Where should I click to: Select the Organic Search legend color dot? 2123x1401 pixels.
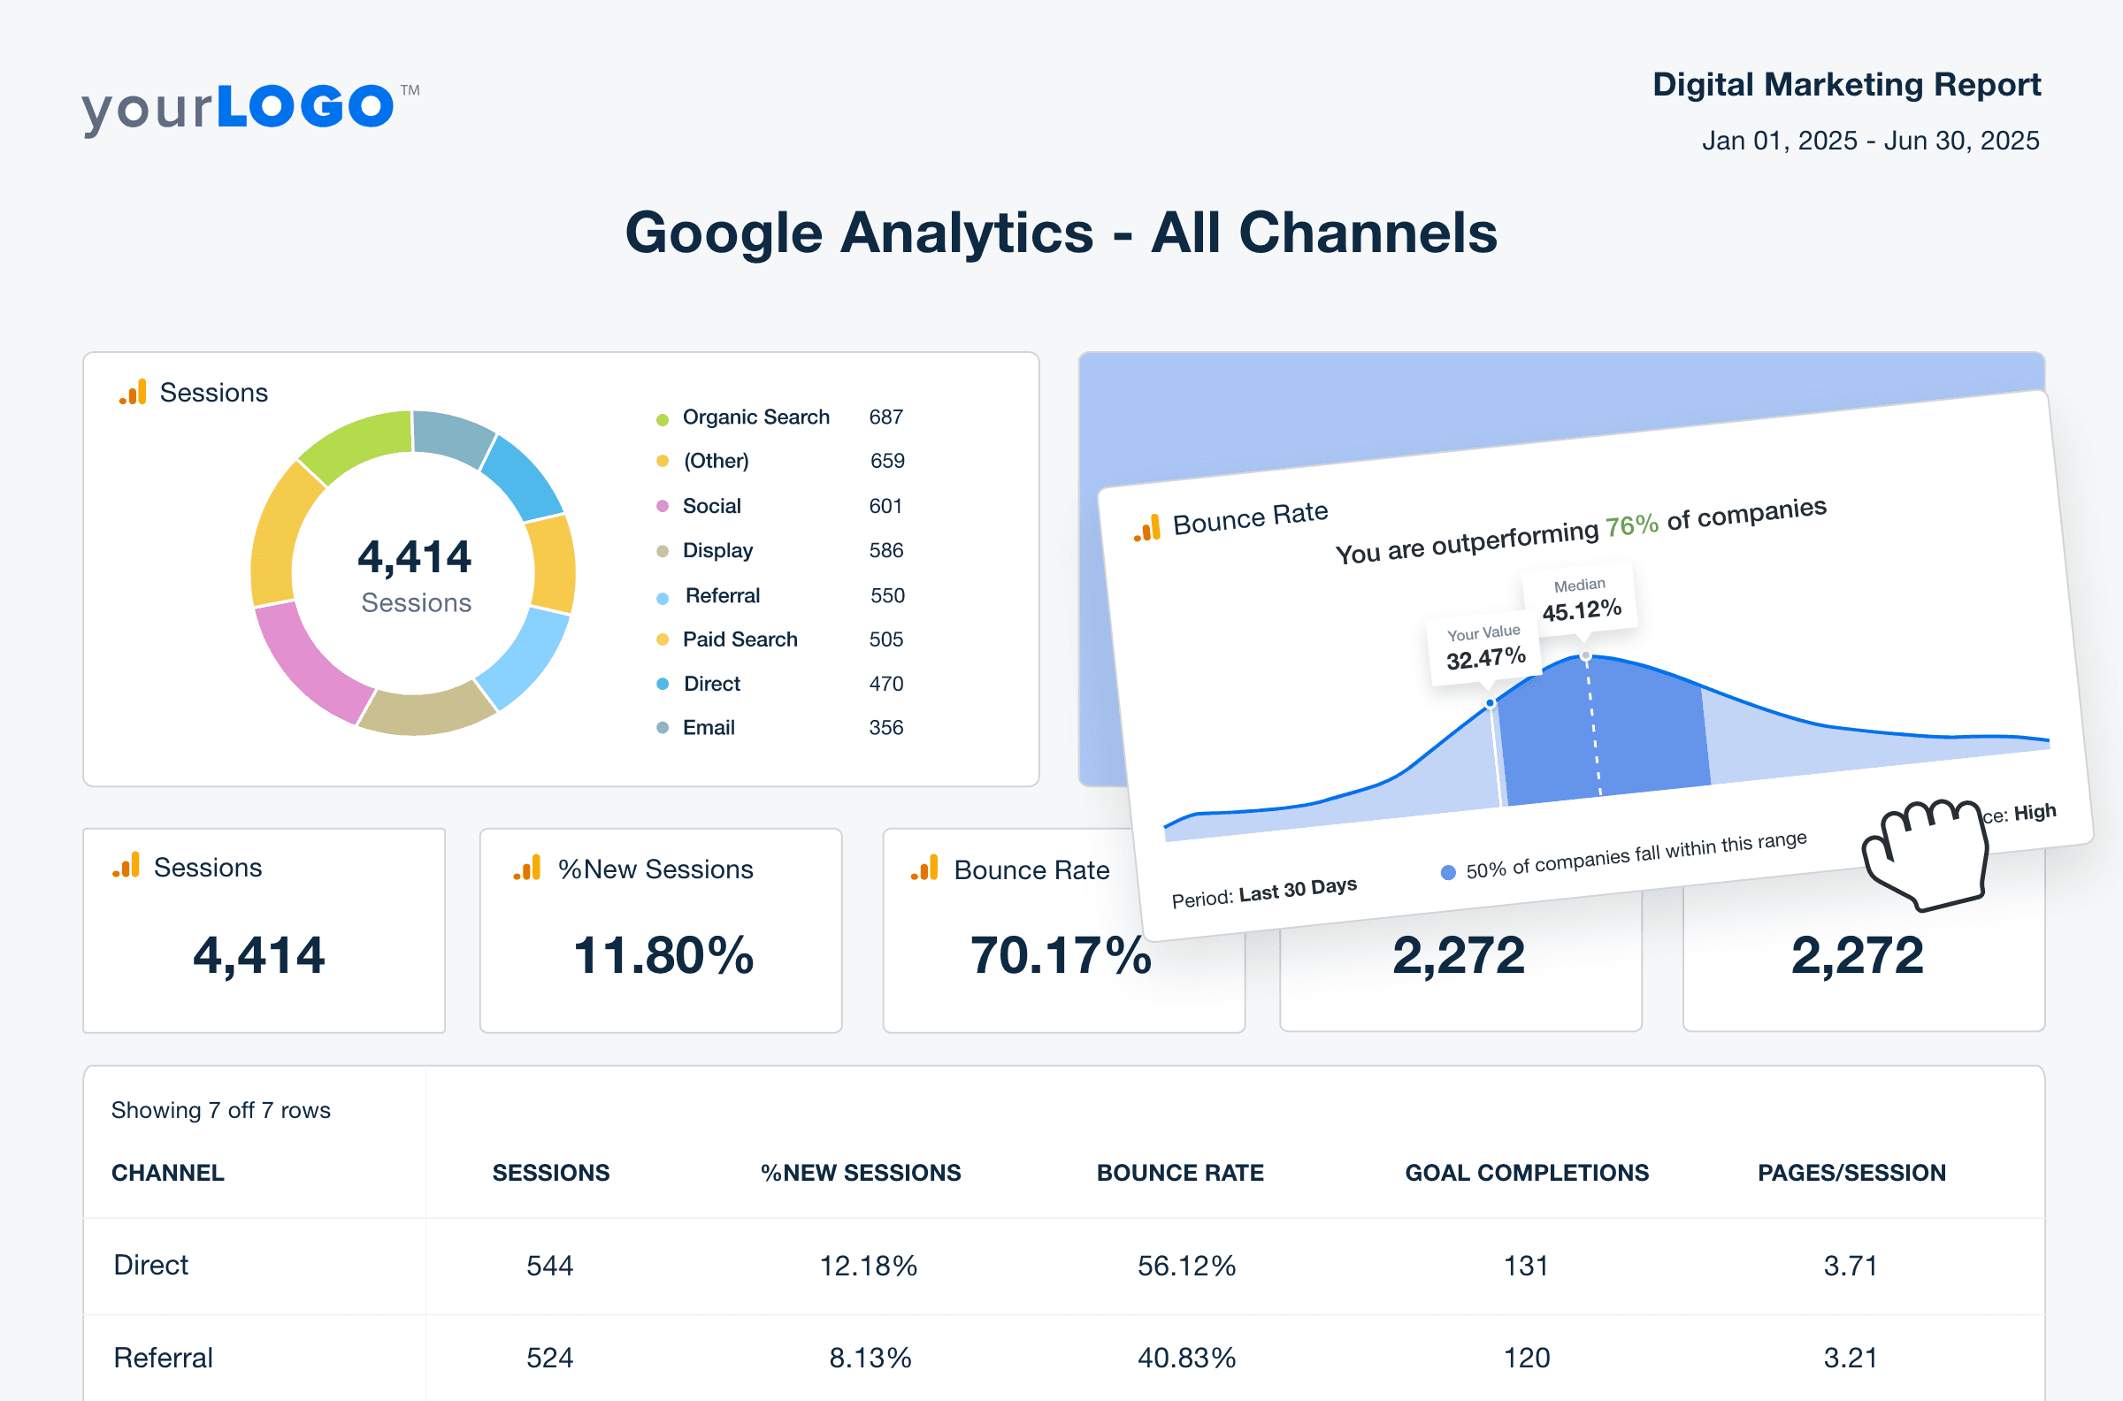[x=662, y=417]
